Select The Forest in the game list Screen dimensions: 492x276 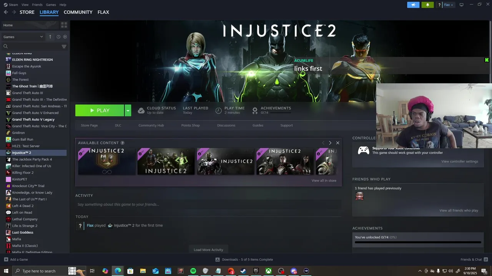[x=20, y=79]
